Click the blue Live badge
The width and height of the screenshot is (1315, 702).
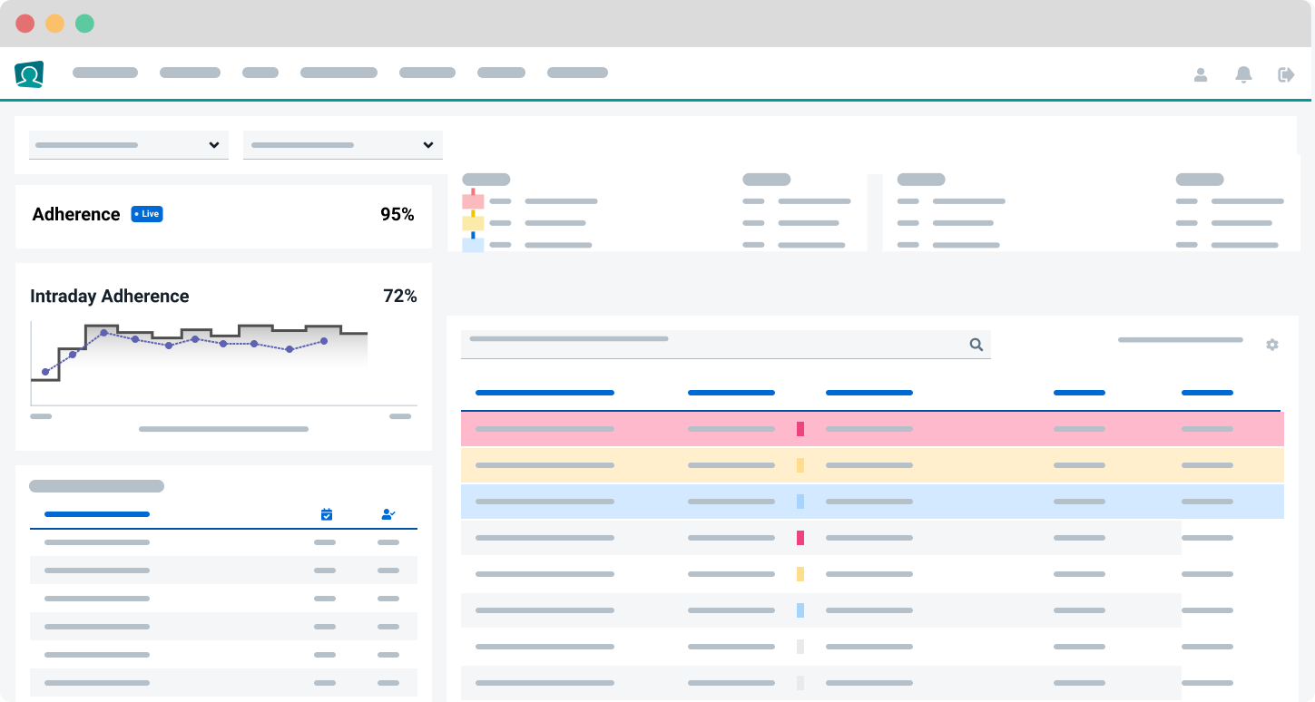[147, 214]
